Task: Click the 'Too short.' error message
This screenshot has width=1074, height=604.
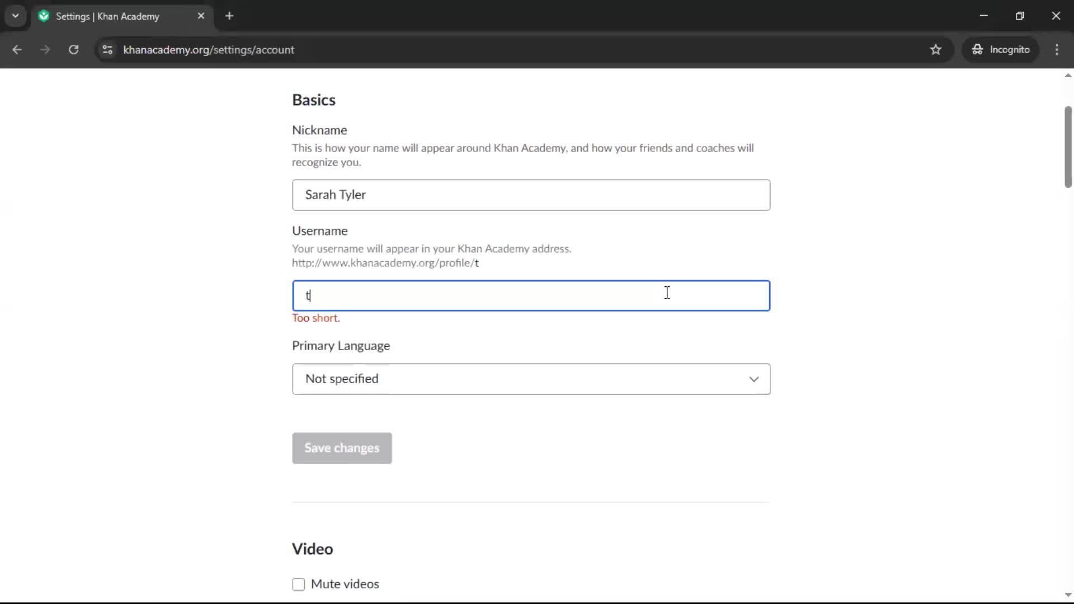Action: pyautogui.click(x=315, y=318)
